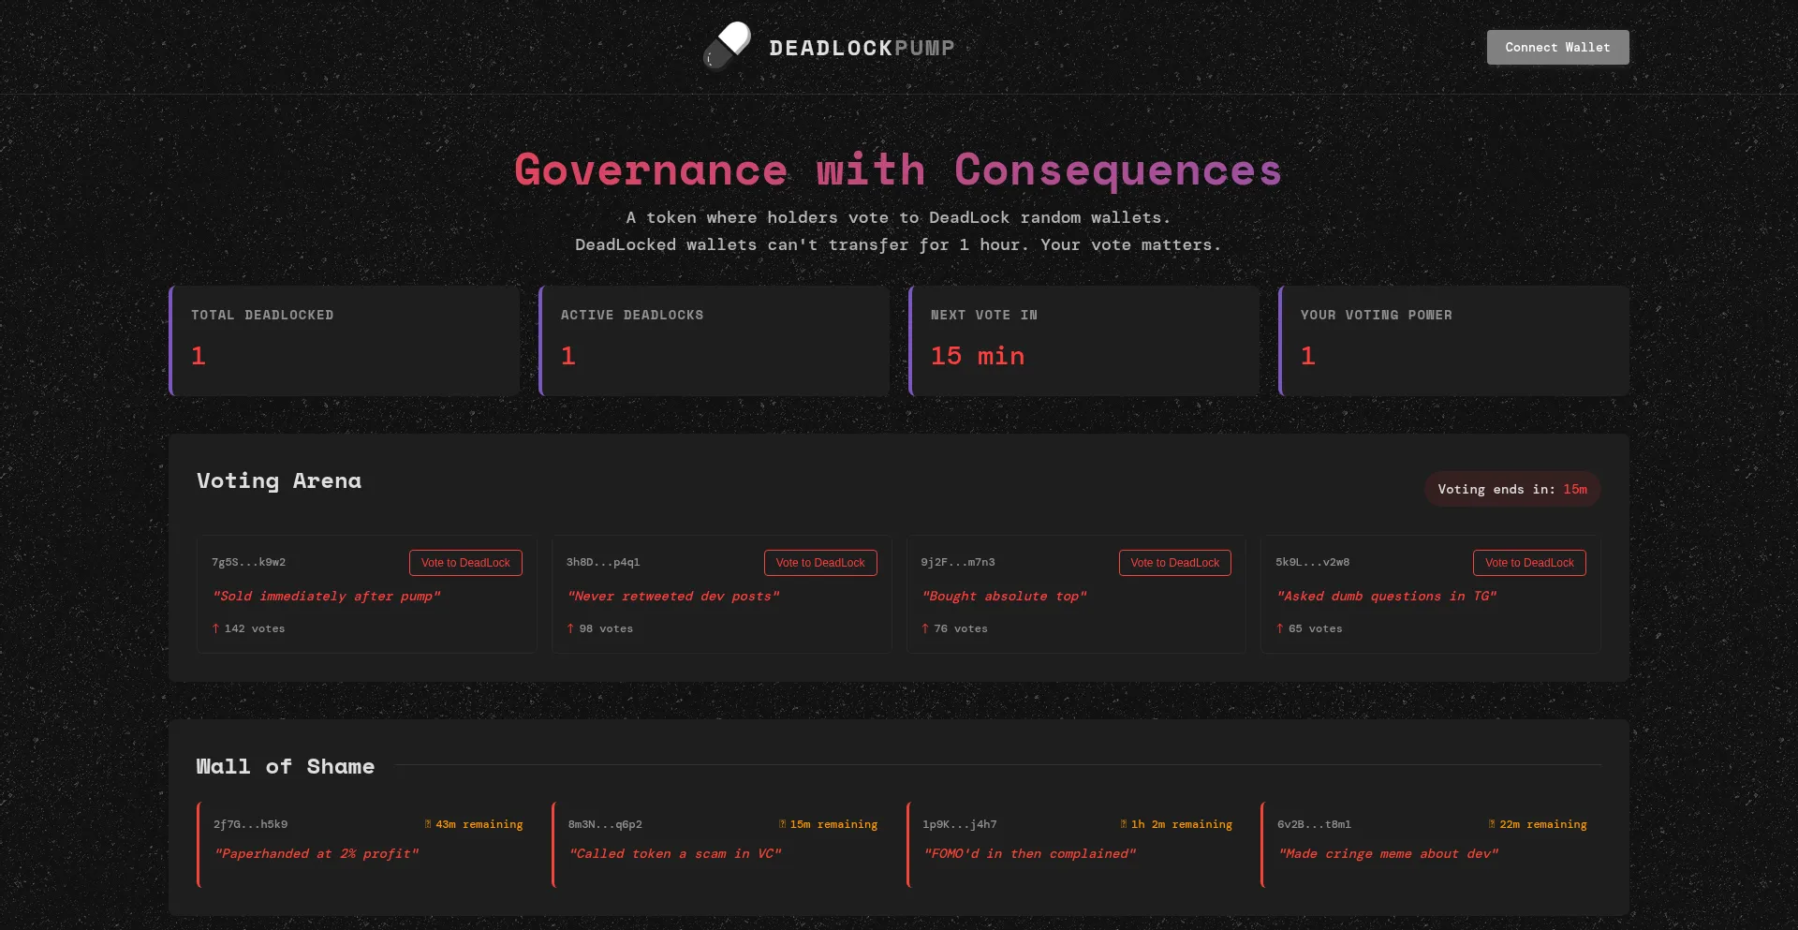Click the up arrow beside 65 votes

(x=1280, y=628)
